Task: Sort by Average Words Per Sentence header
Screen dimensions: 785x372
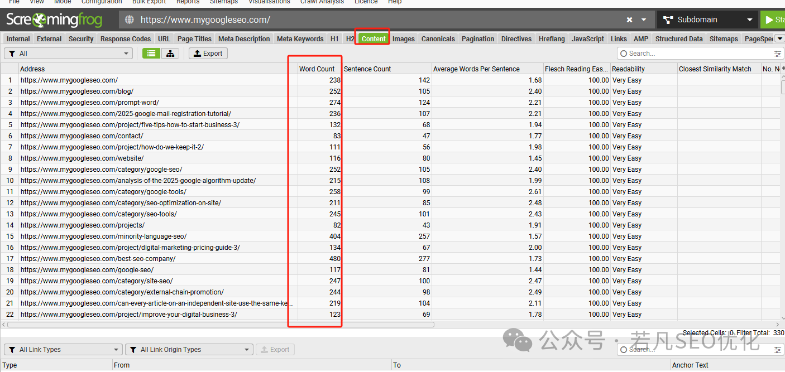Action: pos(487,69)
